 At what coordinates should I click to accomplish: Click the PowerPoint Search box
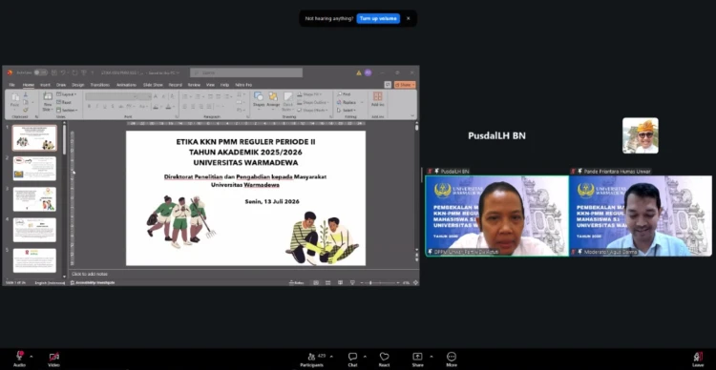(x=246, y=72)
